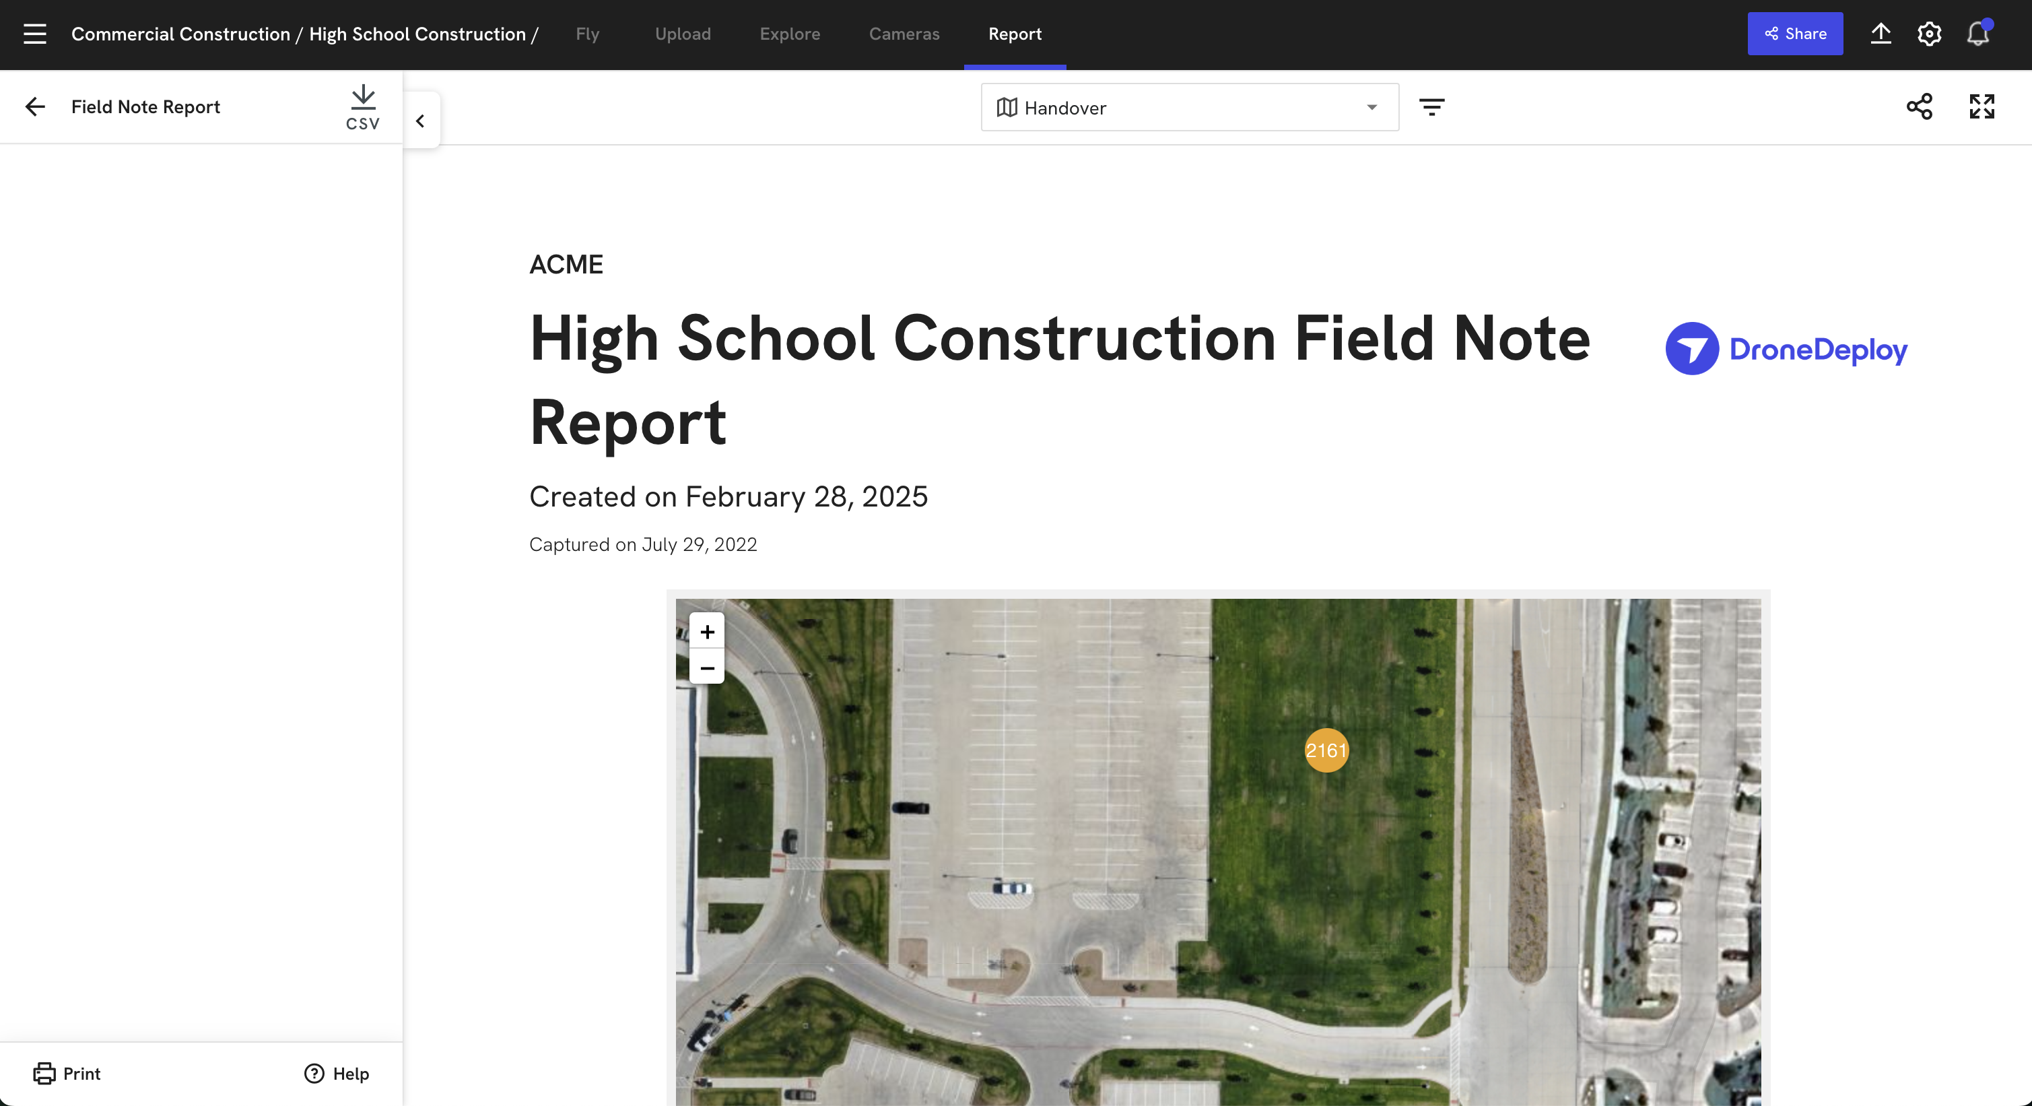This screenshot has height=1106, width=2032.
Task: Click the DroneDeploy logo
Action: pos(1786,349)
